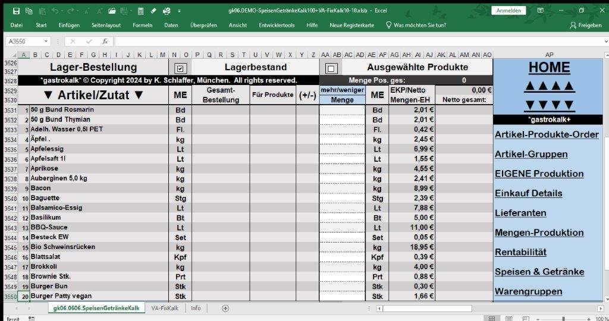Click the insert function fx icon
Image resolution: width=609 pixels, height=321 pixels.
pos(105,42)
